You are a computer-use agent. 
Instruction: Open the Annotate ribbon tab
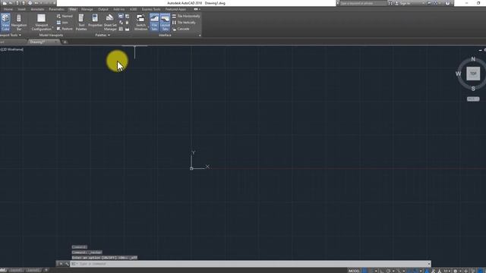(x=37, y=9)
